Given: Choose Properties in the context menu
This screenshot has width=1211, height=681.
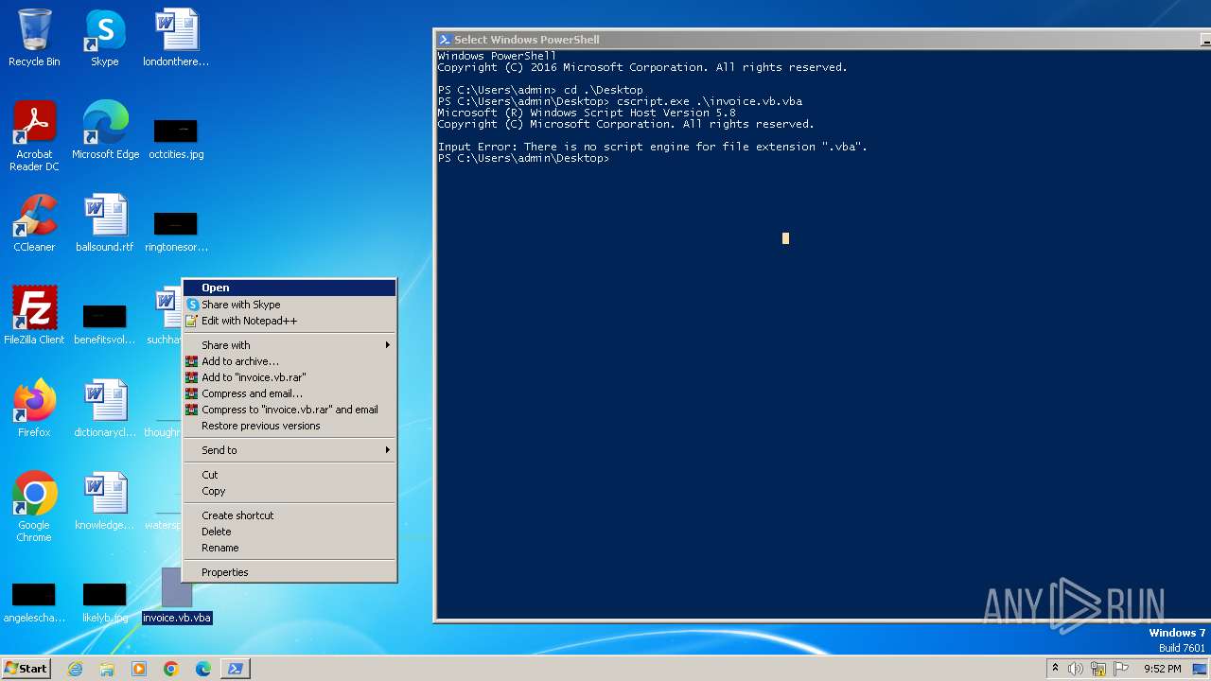Looking at the screenshot, I should tap(290, 572).
